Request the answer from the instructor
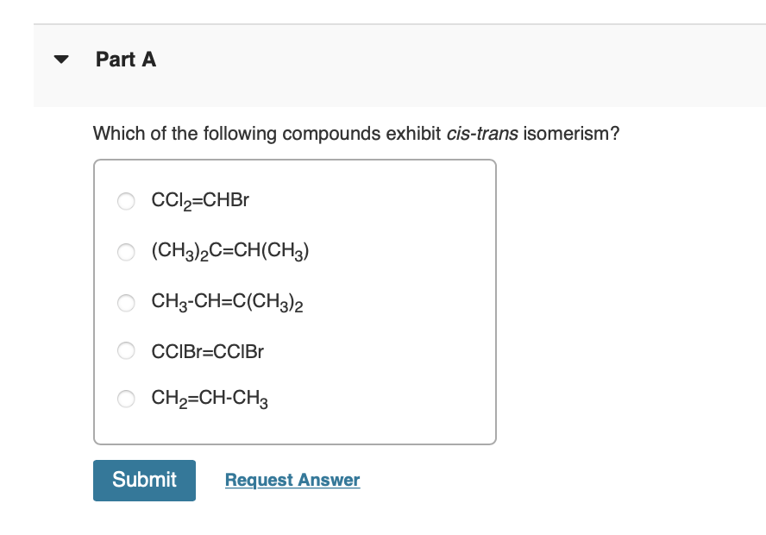The width and height of the screenshot is (766, 535). [x=292, y=480]
